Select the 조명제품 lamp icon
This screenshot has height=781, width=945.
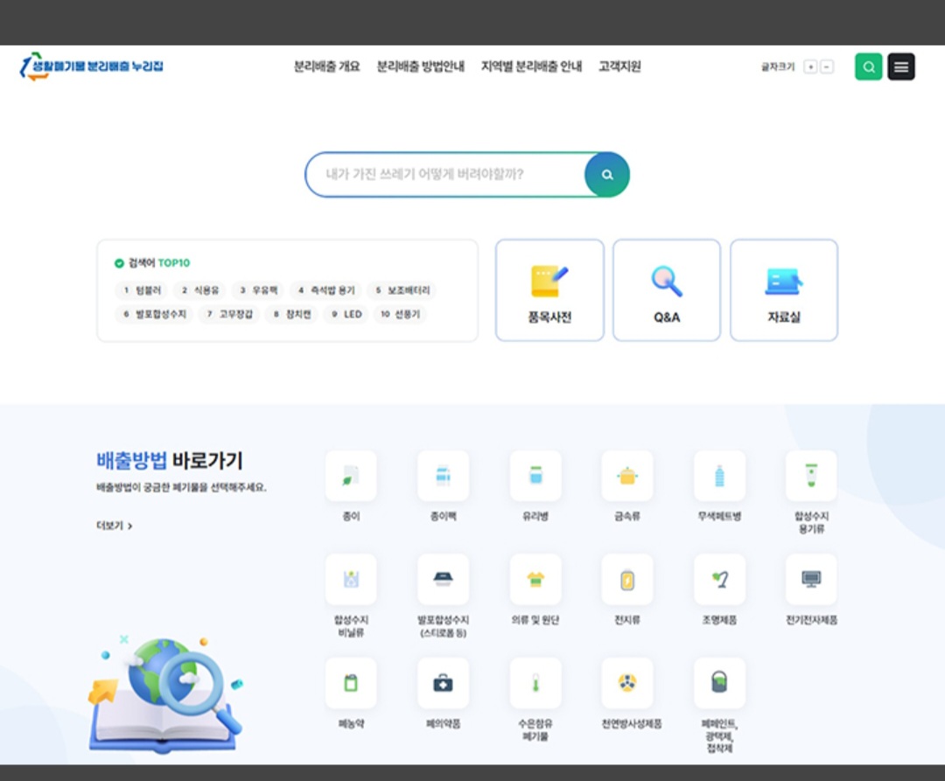click(x=719, y=579)
